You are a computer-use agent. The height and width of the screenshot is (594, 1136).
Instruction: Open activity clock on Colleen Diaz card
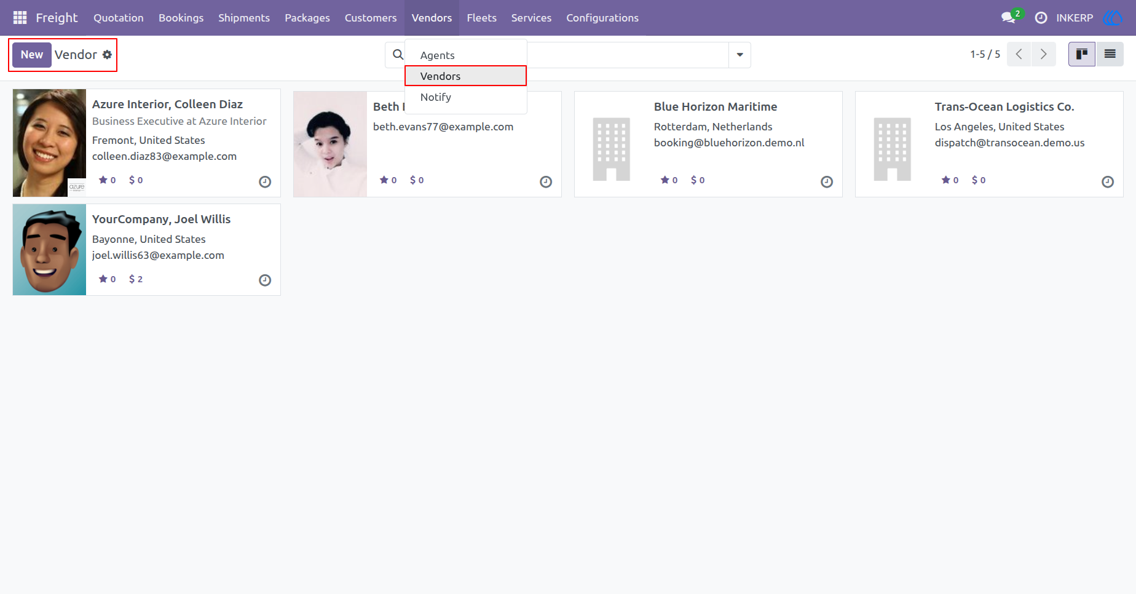pos(265,181)
